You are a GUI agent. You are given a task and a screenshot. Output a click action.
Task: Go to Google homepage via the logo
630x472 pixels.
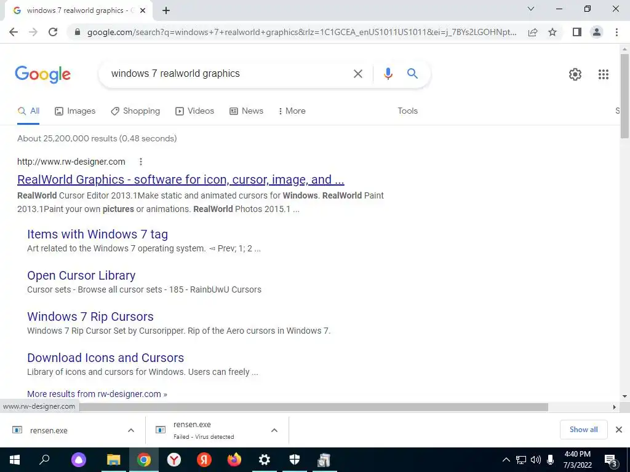(42, 74)
